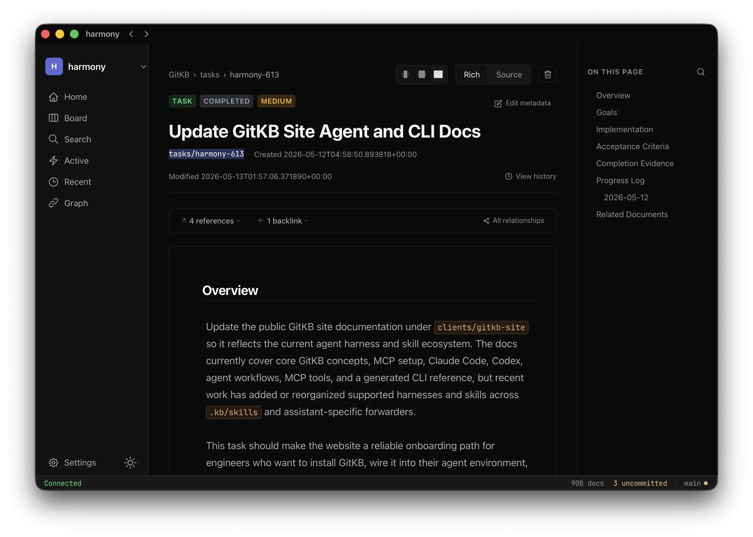The width and height of the screenshot is (753, 537).
Task: Click 908 docs in status bar
Action: (587, 483)
